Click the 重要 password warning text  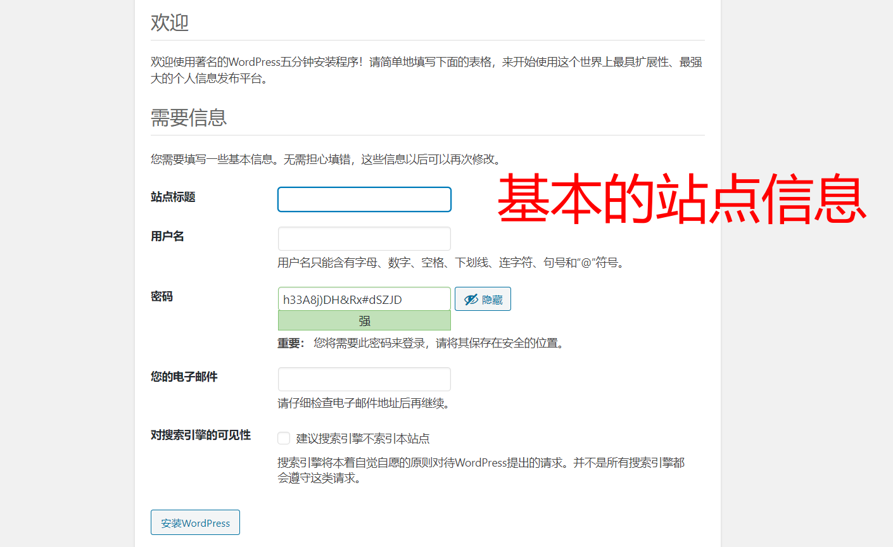(x=421, y=343)
